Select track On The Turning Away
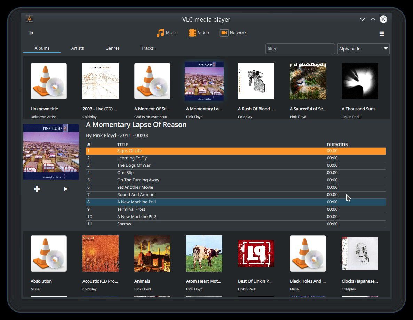The image size is (413, 320). pos(236,180)
